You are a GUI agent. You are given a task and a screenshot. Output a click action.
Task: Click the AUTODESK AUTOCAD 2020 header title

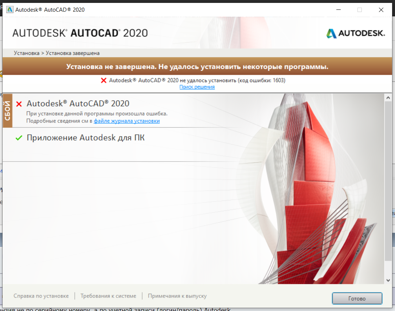click(80, 33)
